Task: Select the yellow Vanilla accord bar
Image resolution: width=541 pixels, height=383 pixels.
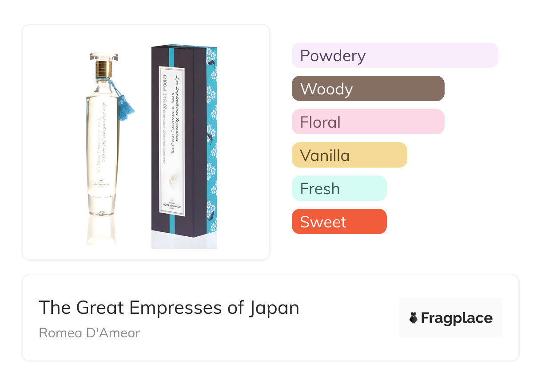Action: click(x=349, y=155)
